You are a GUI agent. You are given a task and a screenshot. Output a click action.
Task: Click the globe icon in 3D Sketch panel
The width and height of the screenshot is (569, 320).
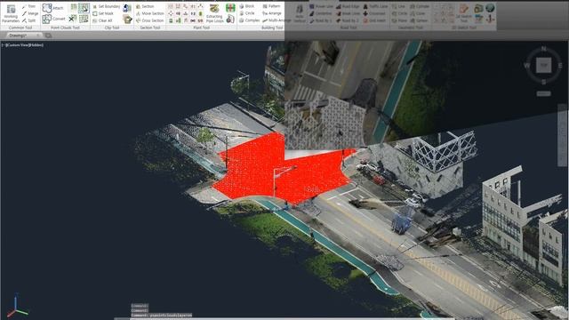[490, 8]
